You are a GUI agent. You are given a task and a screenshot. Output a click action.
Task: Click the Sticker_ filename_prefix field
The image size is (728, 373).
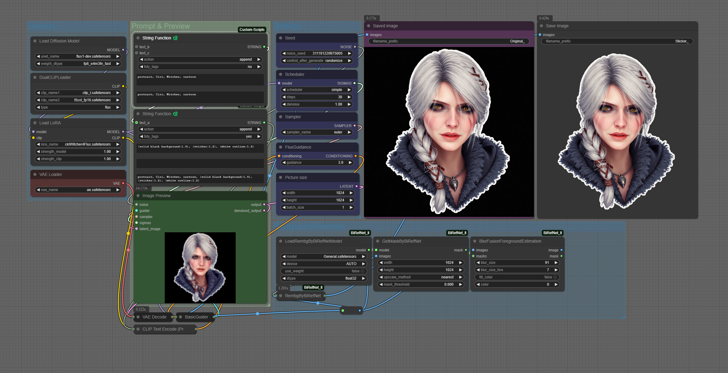(617, 41)
